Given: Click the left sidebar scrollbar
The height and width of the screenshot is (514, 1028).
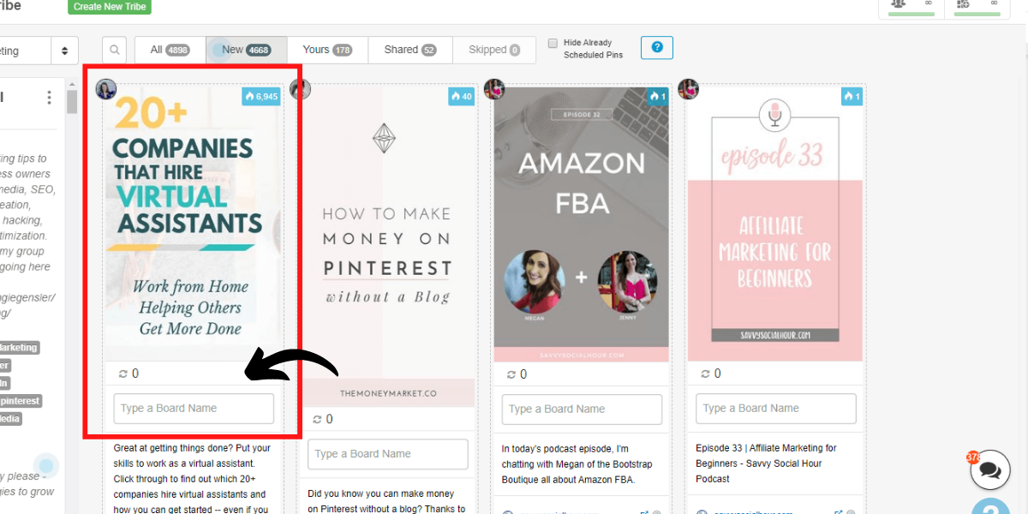Looking at the screenshot, I should click(x=72, y=103).
